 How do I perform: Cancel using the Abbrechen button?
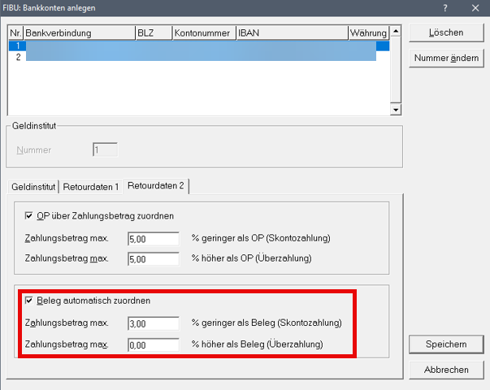pyautogui.click(x=446, y=370)
